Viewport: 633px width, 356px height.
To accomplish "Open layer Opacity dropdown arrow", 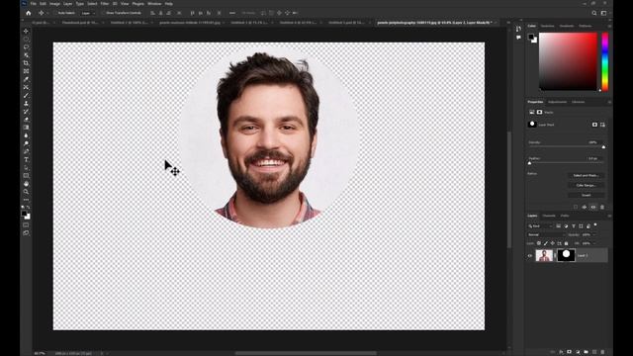I will [x=594, y=234].
